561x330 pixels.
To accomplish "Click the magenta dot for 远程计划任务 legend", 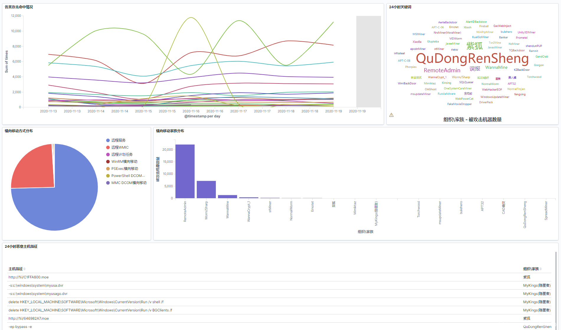I will [108, 155].
